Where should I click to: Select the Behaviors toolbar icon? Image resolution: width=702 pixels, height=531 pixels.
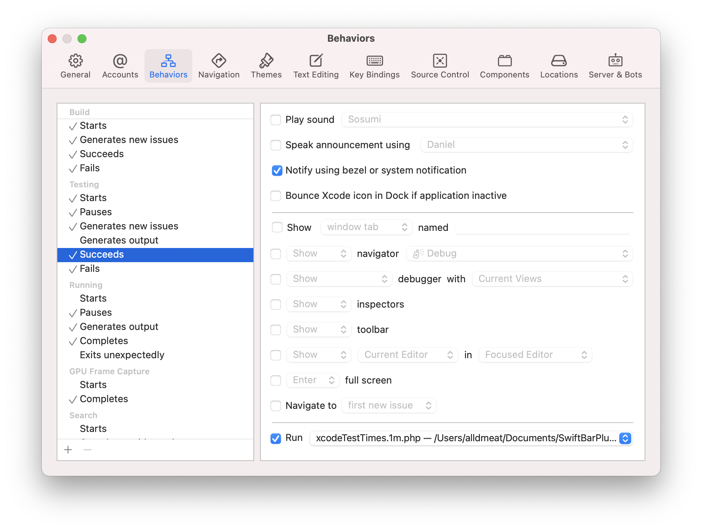[168, 66]
